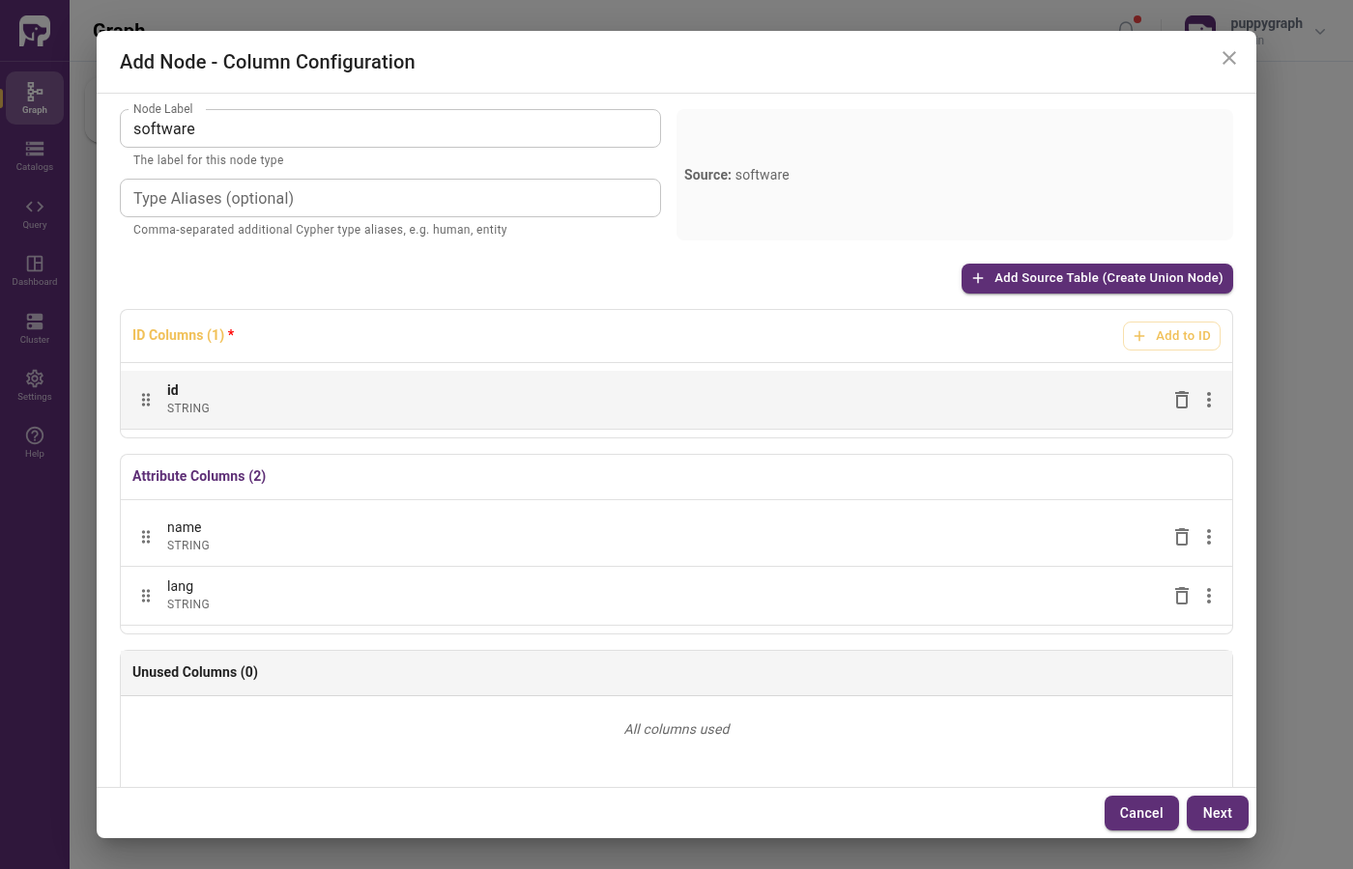Screen dimensions: 1353x869
Task: Cancel the column configuration
Action: tap(1141, 813)
